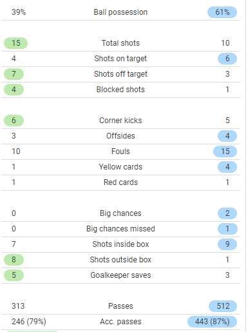Click the green 8 shots outside box badge
The image size is (248, 332).
click(14, 260)
